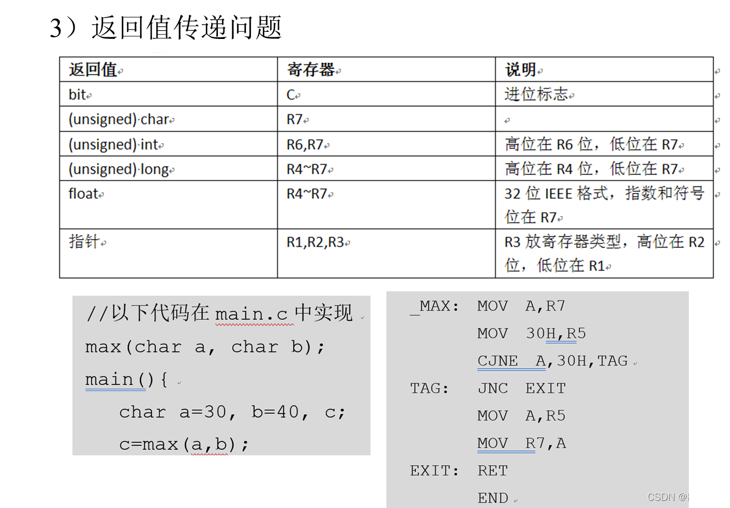Click the 'char a=30, b=40, c;' line
The height and width of the screenshot is (508, 730).
(x=232, y=412)
